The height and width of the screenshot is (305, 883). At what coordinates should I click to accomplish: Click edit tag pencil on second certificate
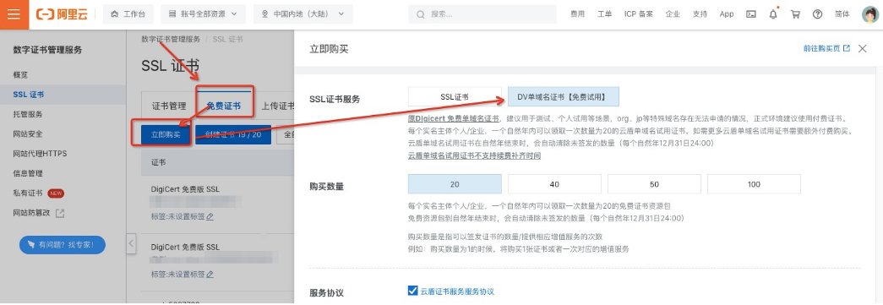click(210, 275)
